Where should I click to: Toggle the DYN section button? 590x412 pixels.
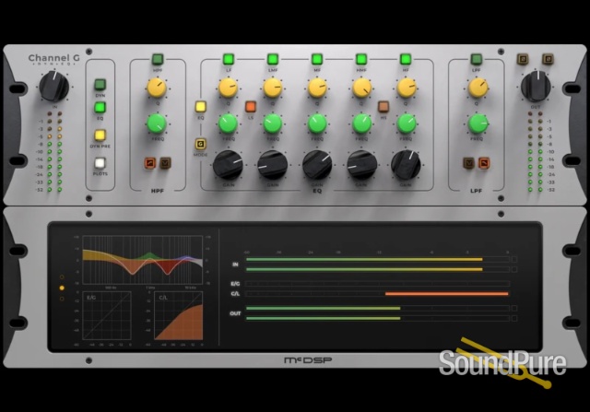coord(100,83)
